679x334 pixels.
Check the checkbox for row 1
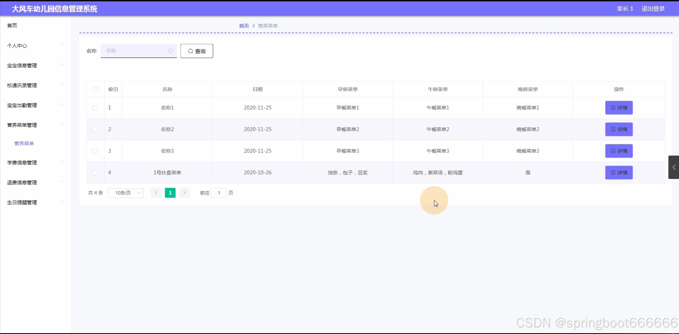pyautogui.click(x=95, y=108)
